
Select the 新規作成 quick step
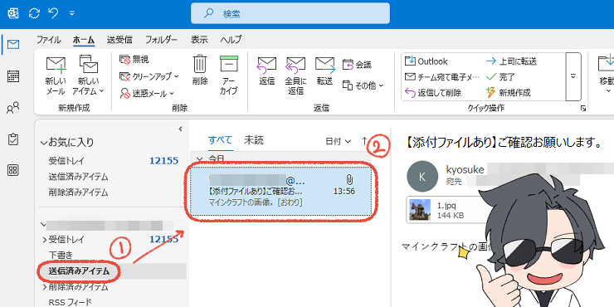(x=508, y=93)
